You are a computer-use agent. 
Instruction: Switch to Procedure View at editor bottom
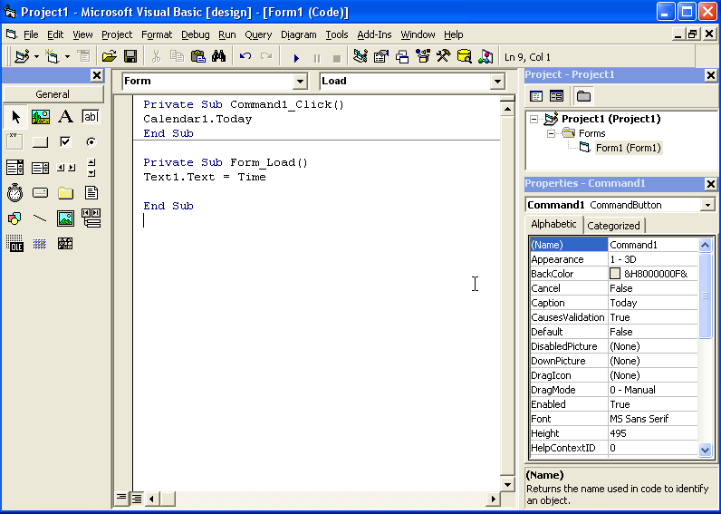coord(120,498)
